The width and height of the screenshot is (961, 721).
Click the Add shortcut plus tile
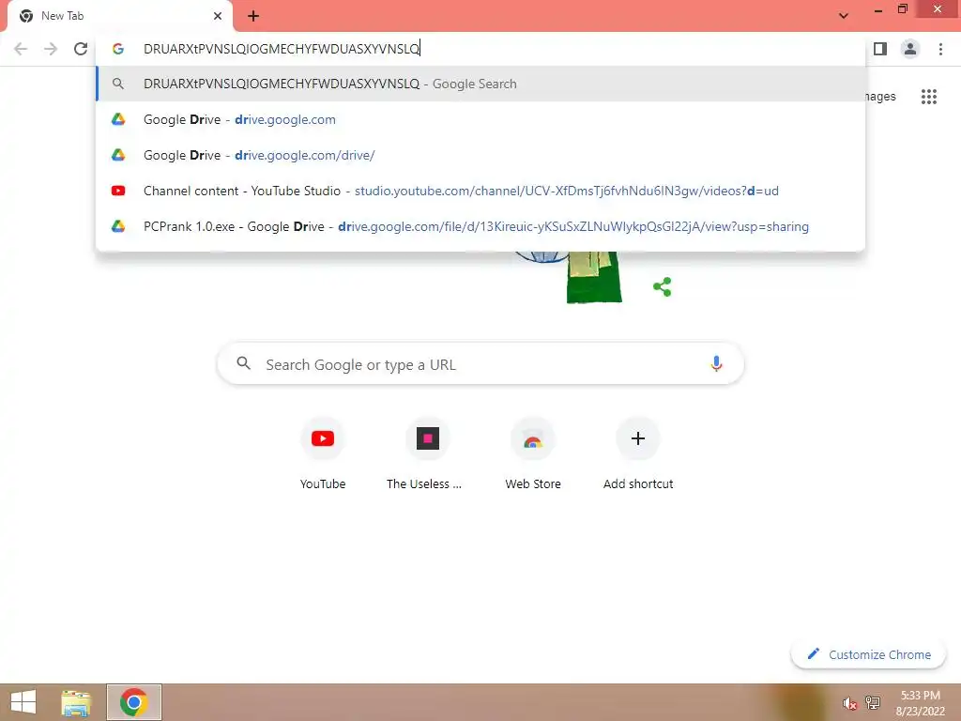tap(638, 455)
